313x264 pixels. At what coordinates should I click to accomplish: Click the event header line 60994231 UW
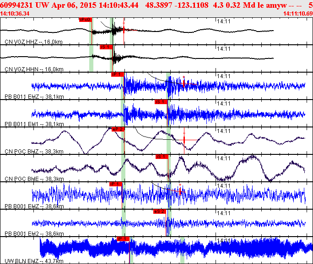[x=156, y=5]
